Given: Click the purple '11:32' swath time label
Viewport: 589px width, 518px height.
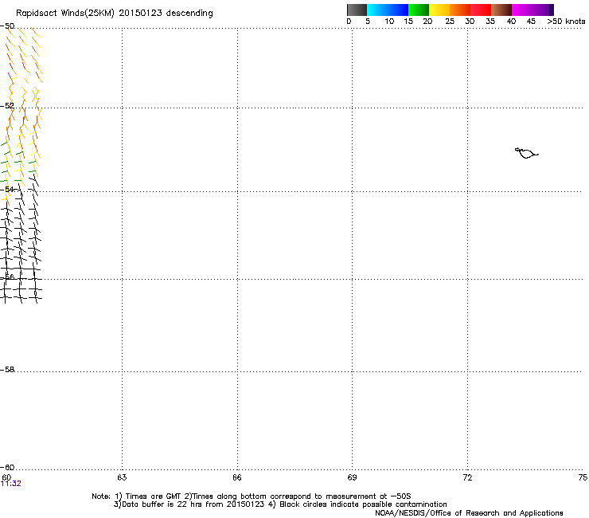Looking at the screenshot, I should (x=11, y=484).
